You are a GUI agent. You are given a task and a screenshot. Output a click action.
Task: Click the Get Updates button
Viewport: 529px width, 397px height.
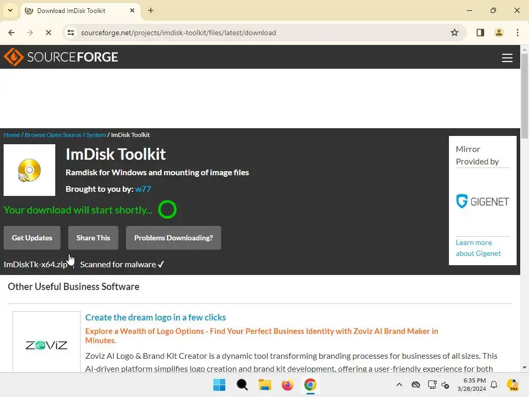pos(32,238)
